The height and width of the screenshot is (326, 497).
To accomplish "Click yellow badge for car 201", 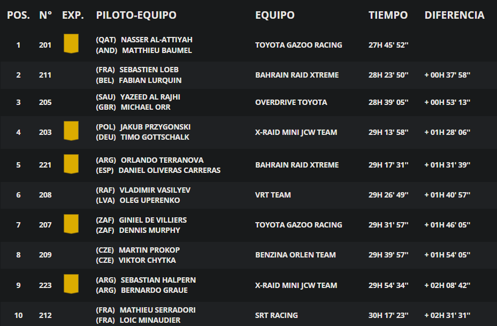I will [x=71, y=43].
